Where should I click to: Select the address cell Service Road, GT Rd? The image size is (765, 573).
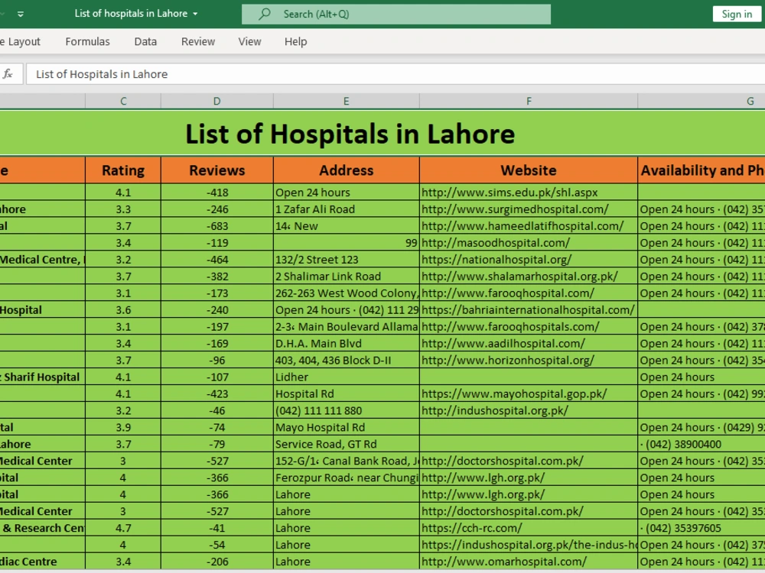pyautogui.click(x=346, y=445)
